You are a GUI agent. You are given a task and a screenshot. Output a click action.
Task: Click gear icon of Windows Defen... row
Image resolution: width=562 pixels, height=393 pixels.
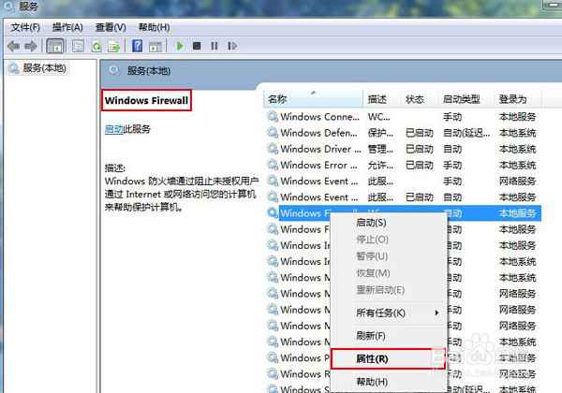tap(273, 133)
